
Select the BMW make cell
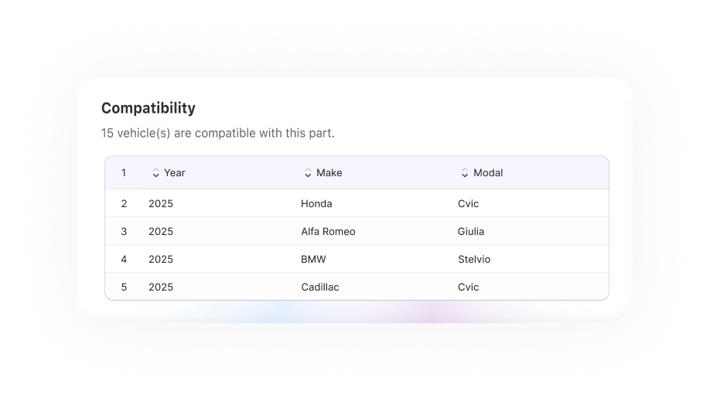point(313,260)
